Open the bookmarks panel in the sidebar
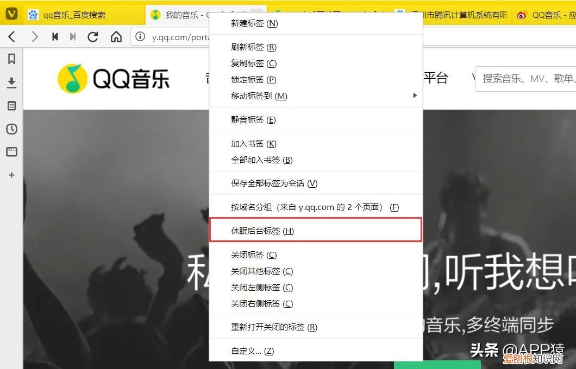Viewport: 576px width, 369px height. [11, 59]
